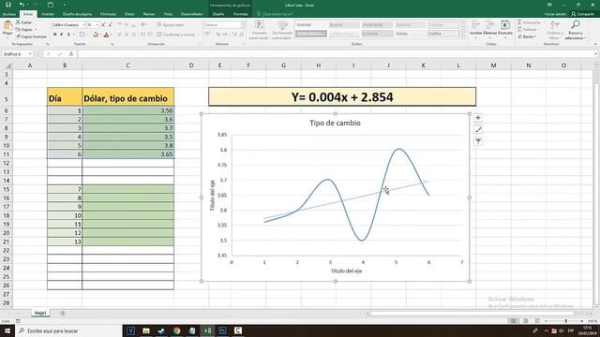Save the workbook with the Save icon
600x337 pixels.
8,5
